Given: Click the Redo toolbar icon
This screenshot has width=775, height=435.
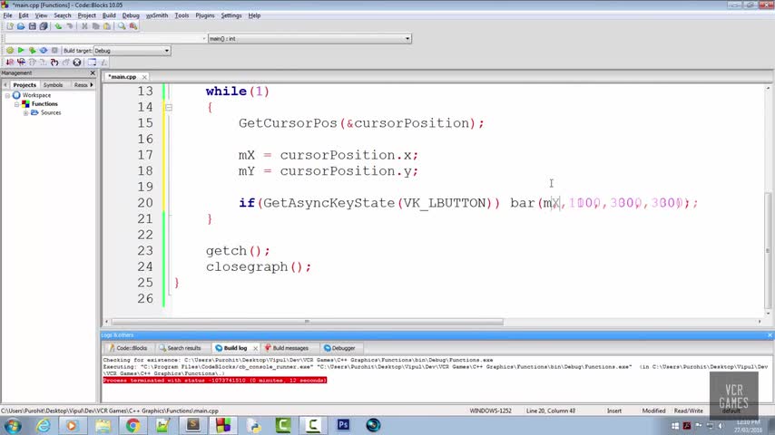Looking at the screenshot, I should click(x=70, y=26).
